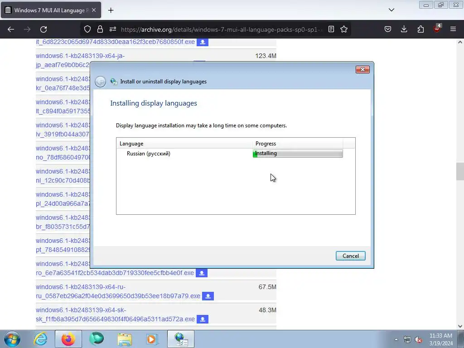Show hidden system tray icons arrow
The width and height of the screenshot is (464, 348).
(396, 339)
